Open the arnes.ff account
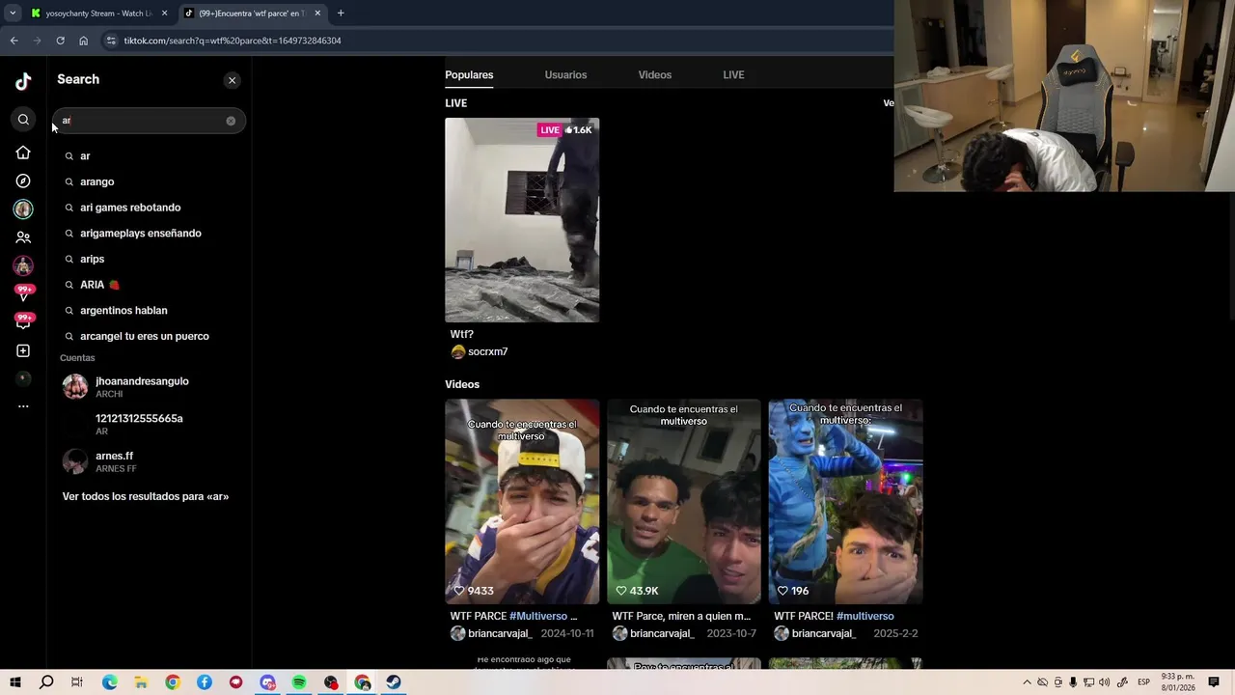Viewport: 1235px width, 695px height. coord(150,461)
